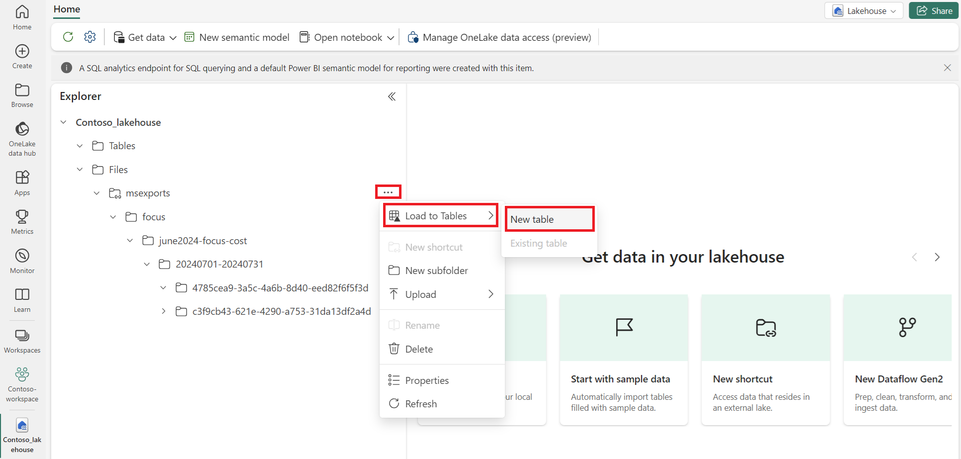The image size is (961, 459).
Task: Collapse the Explorer pane with double chevron
Action: [392, 96]
